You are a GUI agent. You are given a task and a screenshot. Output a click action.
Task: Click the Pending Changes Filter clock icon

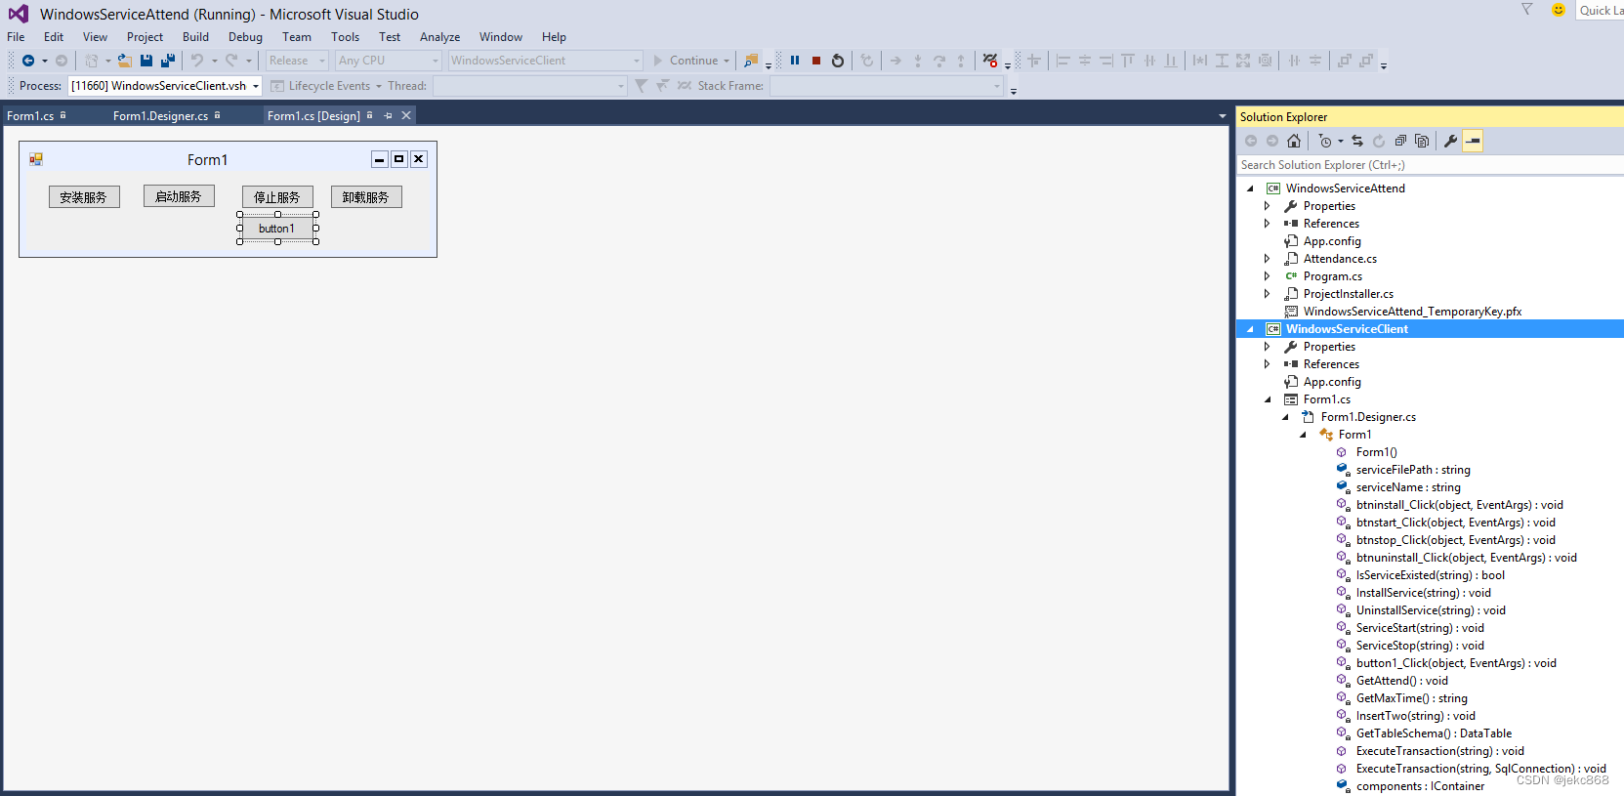pos(1325,141)
